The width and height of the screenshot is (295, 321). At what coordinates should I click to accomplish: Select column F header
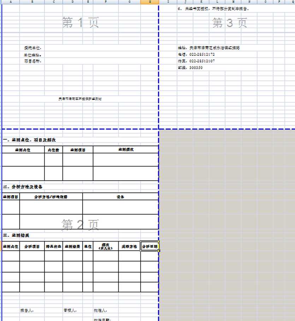pyautogui.click(x=106, y=2)
